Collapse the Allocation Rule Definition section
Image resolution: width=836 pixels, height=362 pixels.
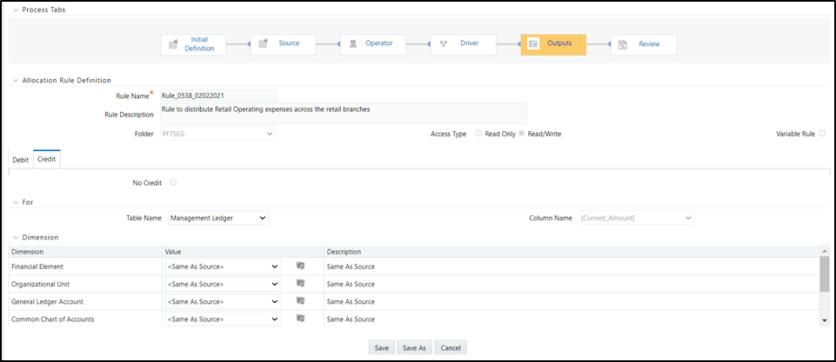click(x=15, y=80)
